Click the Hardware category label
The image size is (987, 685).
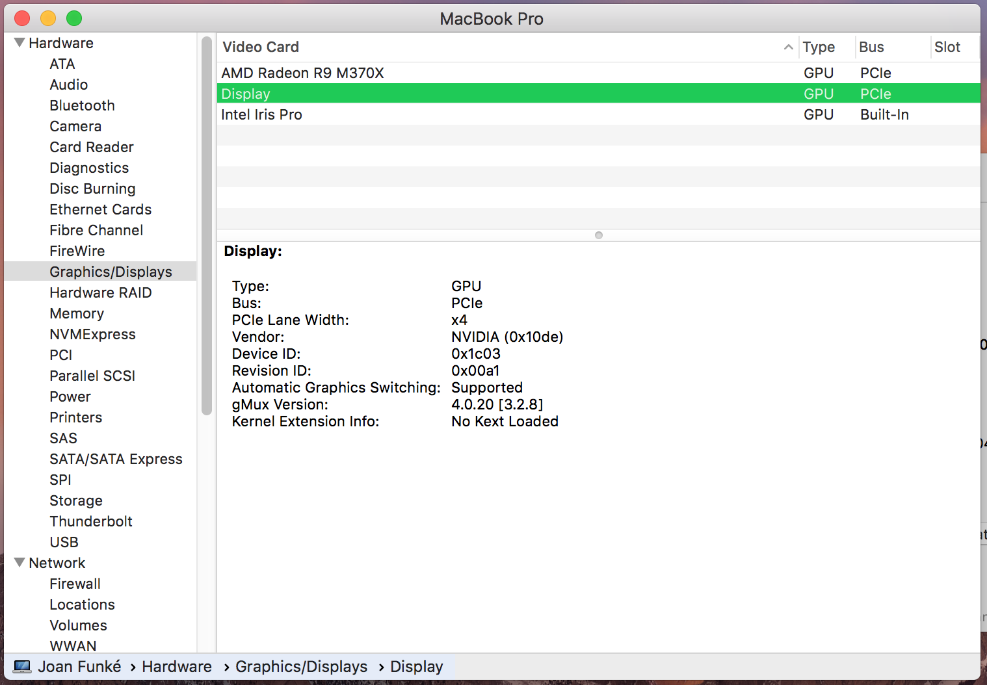click(61, 43)
